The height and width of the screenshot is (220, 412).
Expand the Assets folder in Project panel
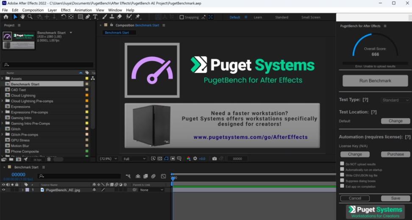(x=3, y=78)
